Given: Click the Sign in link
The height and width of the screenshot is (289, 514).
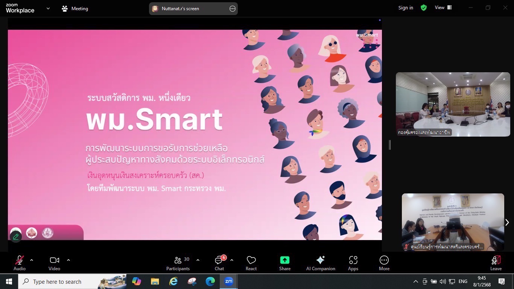Looking at the screenshot, I should 406,8.
